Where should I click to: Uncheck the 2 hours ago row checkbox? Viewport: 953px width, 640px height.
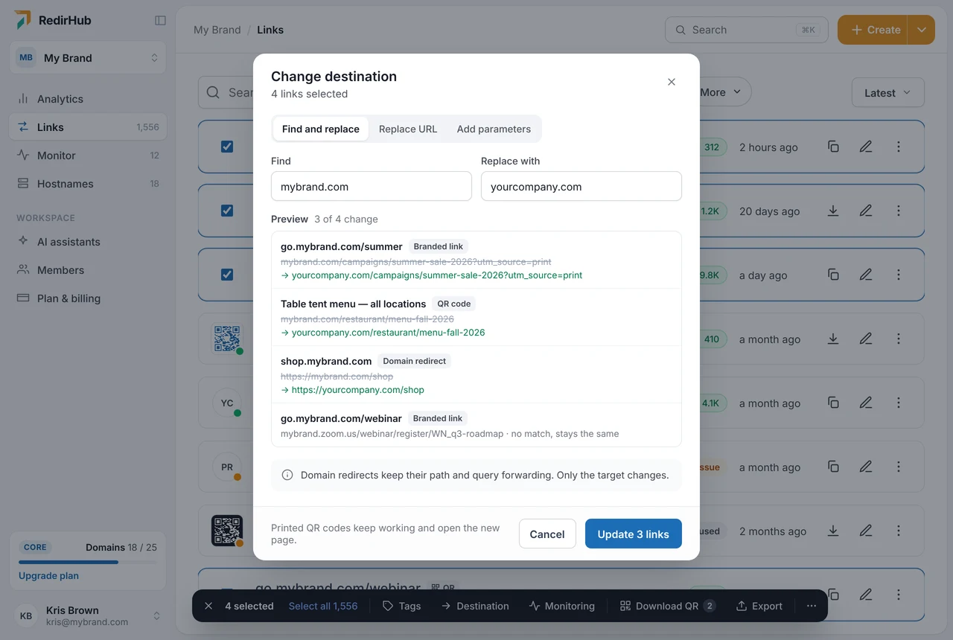coord(227,147)
